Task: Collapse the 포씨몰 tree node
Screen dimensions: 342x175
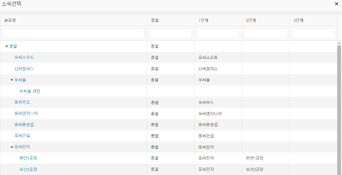Action: [x=12, y=80]
